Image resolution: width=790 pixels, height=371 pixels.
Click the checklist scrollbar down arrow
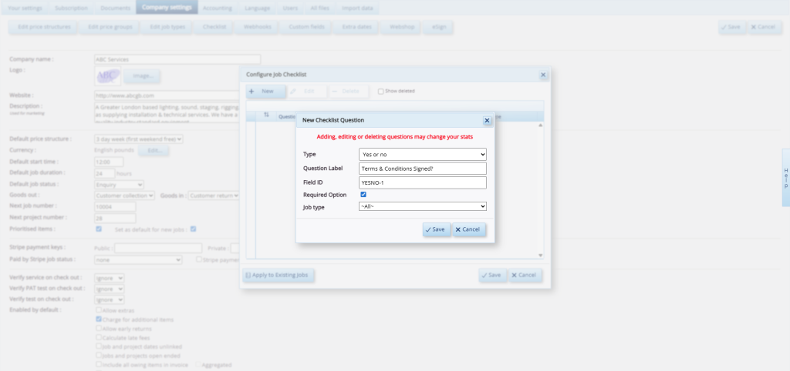point(541,256)
